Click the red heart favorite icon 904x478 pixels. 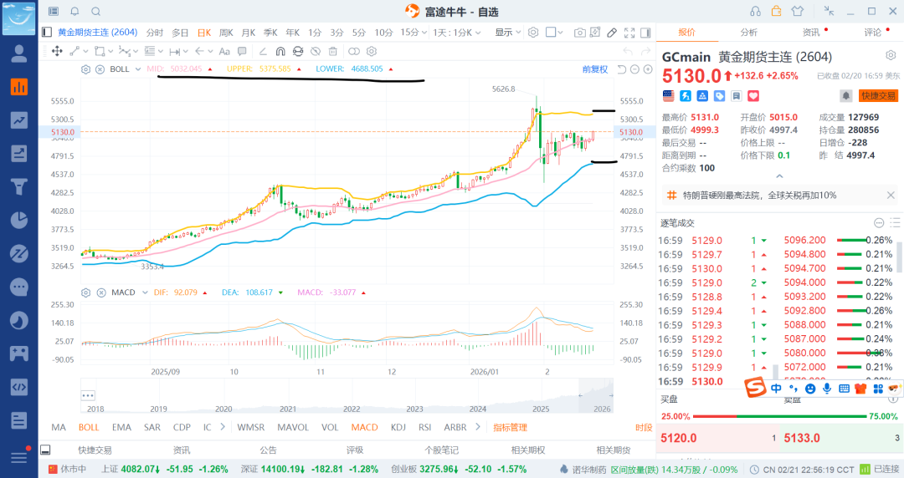coord(753,96)
